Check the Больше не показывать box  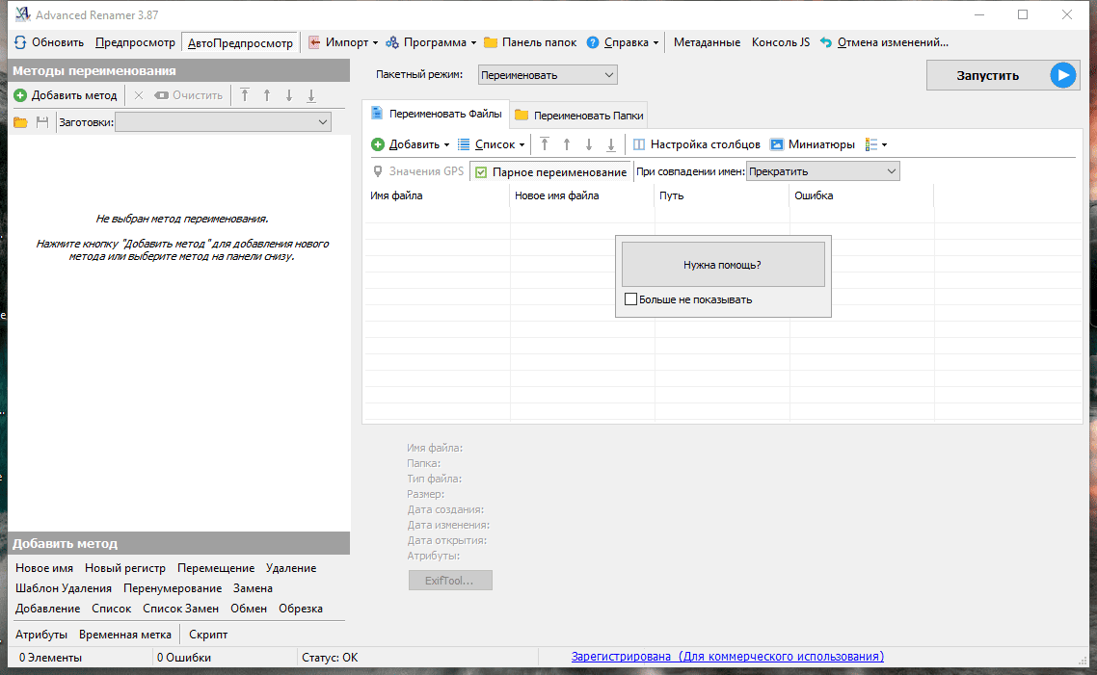tap(631, 299)
